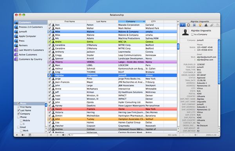Click the Jumsoft group icon

coord(16,32)
